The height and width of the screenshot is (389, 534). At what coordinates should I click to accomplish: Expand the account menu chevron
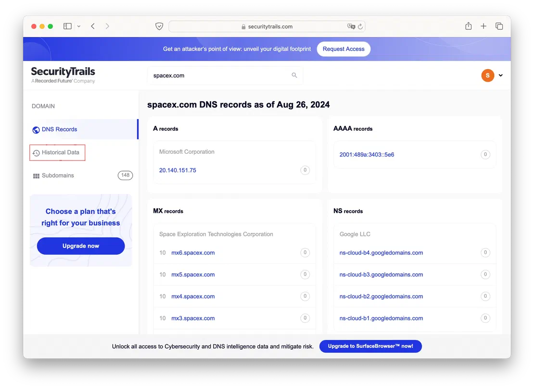pos(501,75)
